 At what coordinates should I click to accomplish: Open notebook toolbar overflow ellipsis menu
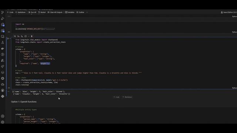tap(87, 12)
